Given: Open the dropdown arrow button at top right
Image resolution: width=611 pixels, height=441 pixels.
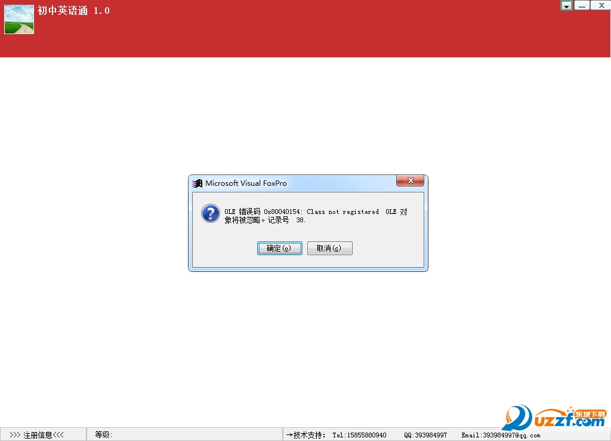Looking at the screenshot, I should 566,5.
